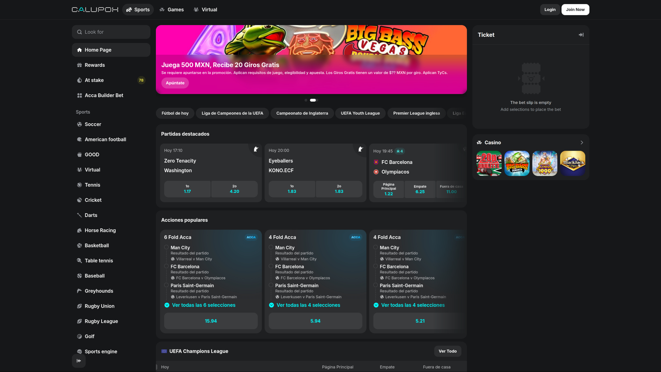
Task: Switch to the Virtual tab
Action: tap(205, 10)
